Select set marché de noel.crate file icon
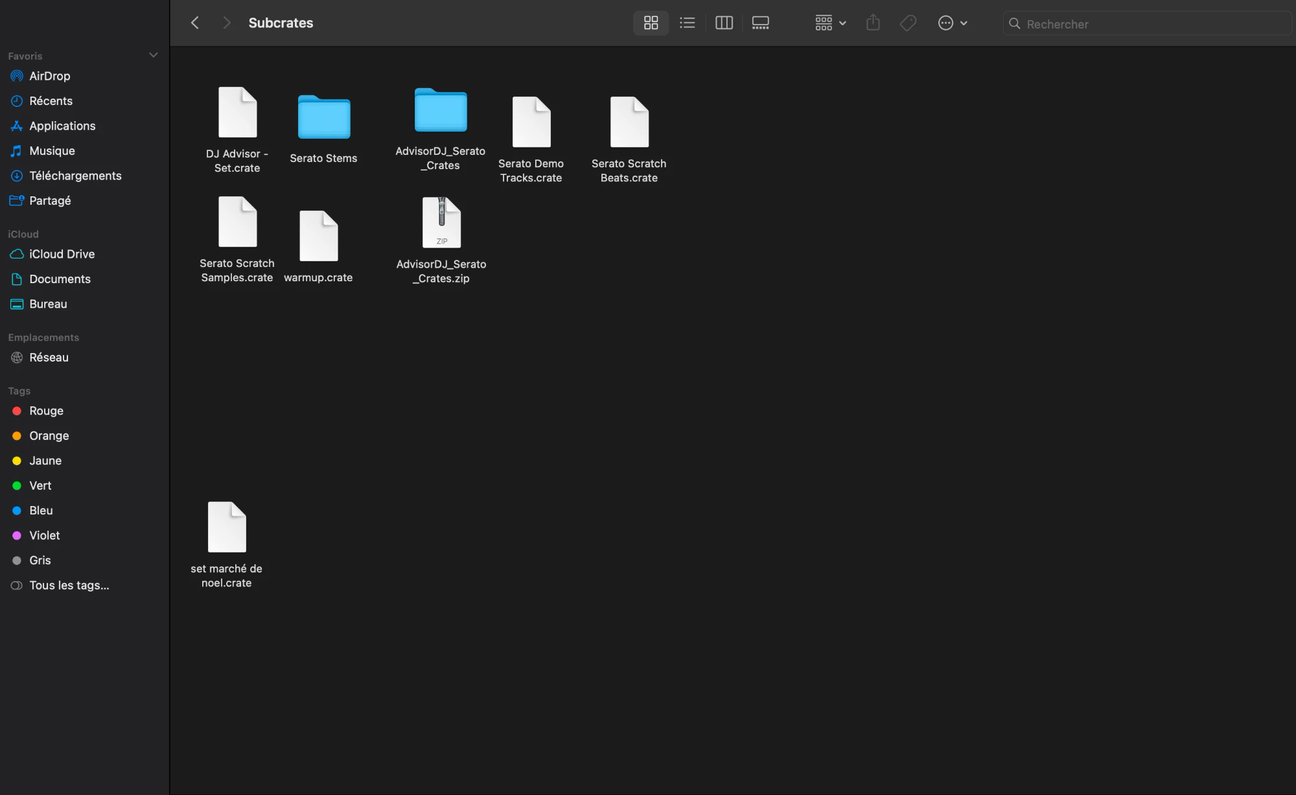This screenshot has width=1296, height=795. click(227, 527)
